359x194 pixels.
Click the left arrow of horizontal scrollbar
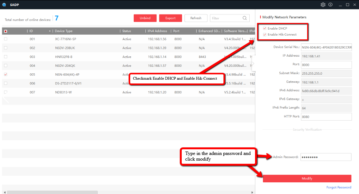coord(5,192)
